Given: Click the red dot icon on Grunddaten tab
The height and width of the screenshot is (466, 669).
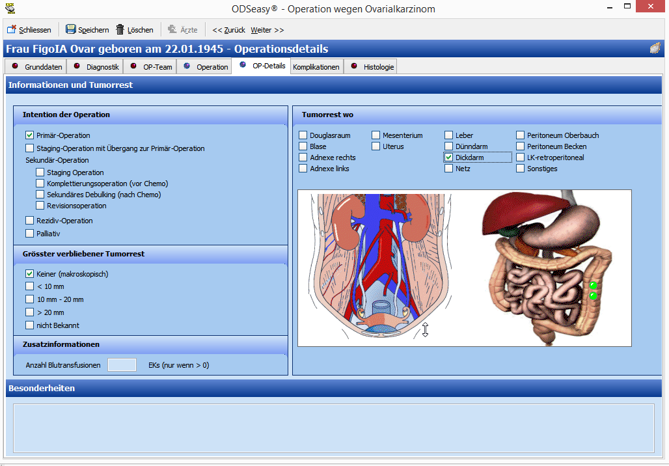Looking at the screenshot, I should [x=15, y=66].
